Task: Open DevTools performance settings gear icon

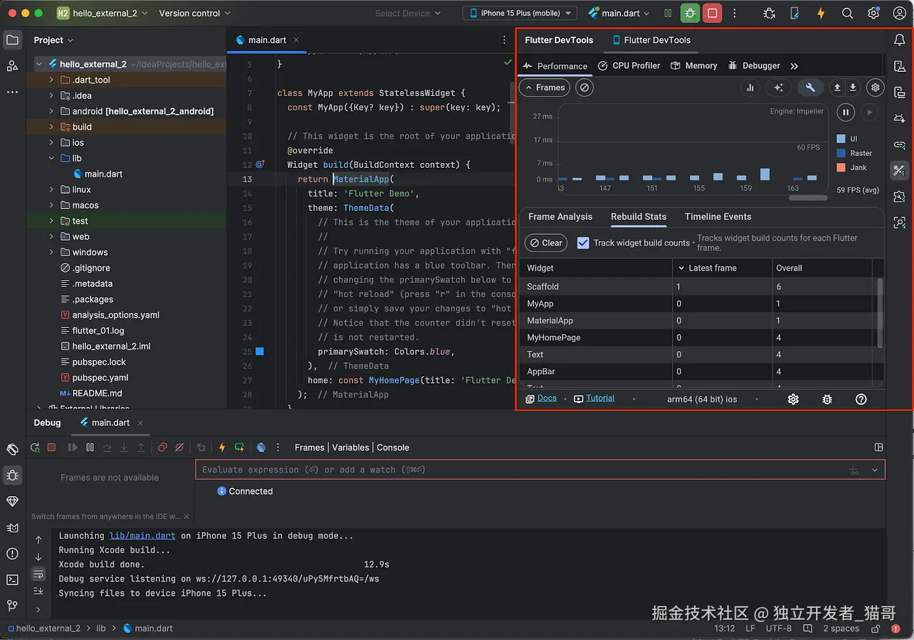Action: tap(875, 88)
